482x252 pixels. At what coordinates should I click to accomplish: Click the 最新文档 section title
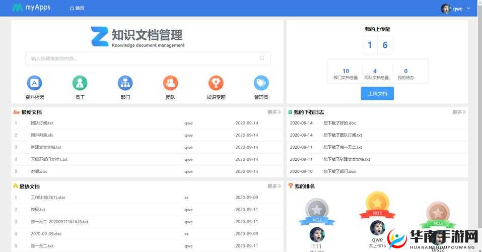[x=31, y=112]
